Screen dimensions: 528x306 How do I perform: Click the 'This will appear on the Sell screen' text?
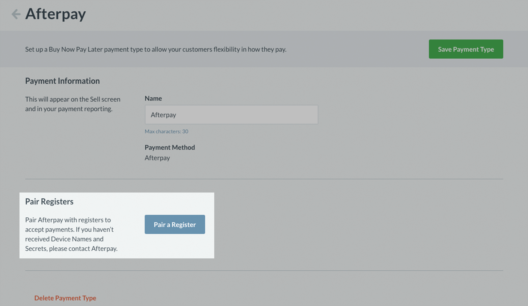[x=73, y=104]
